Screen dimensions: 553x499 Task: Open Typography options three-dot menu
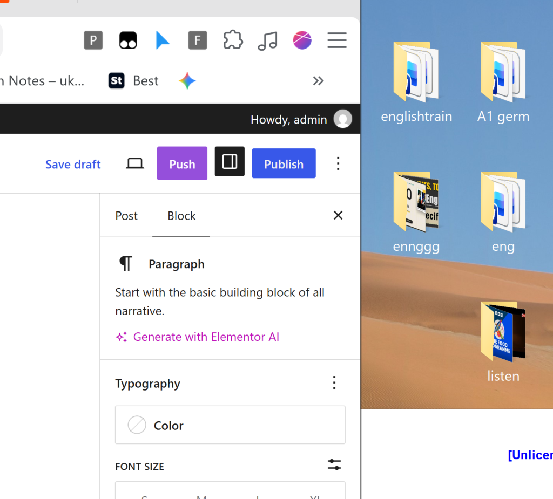click(334, 382)
